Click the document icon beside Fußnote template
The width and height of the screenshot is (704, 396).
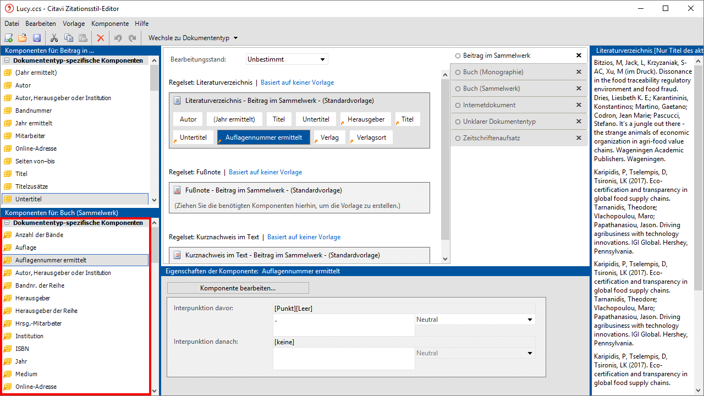(177, 190)
